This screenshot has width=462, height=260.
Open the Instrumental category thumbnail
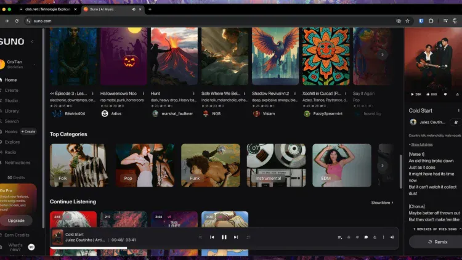pos(276,165)
